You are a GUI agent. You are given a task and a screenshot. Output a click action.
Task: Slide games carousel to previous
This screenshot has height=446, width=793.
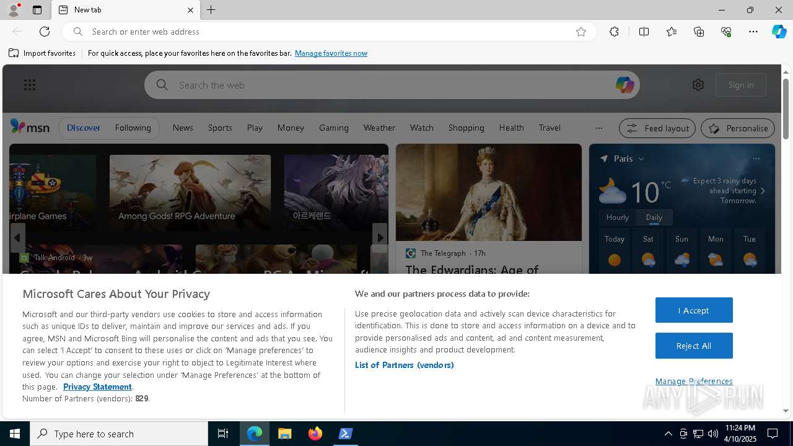pyautogui.click(x=17, y=237)
